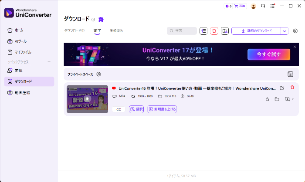Click the cart 追加 purchase button

240,6
